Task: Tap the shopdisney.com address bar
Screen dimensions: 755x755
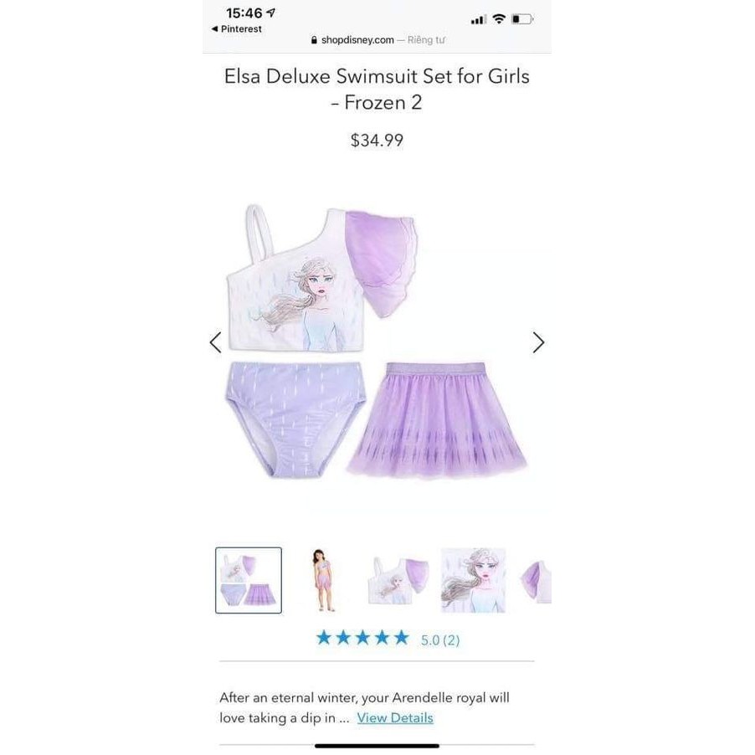Action: point(377,40)
